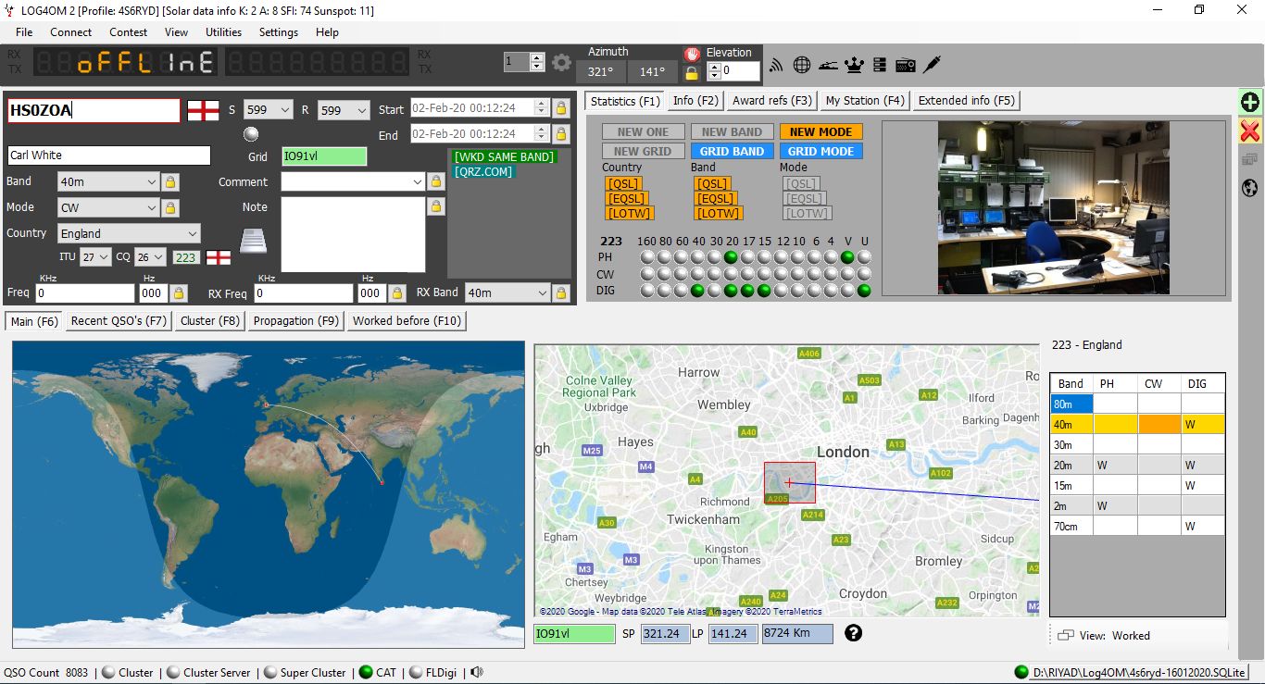1265x684 pixels.
Task: Click the GRID BAND status button
Action: point(732,151)
